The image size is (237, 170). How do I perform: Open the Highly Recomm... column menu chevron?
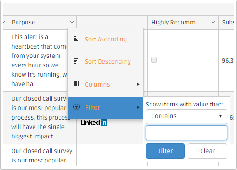pos(213,22)
